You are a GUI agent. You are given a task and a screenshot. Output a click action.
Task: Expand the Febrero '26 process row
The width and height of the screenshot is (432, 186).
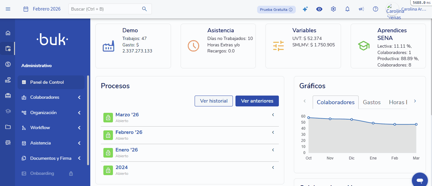(x=273, y=132)
